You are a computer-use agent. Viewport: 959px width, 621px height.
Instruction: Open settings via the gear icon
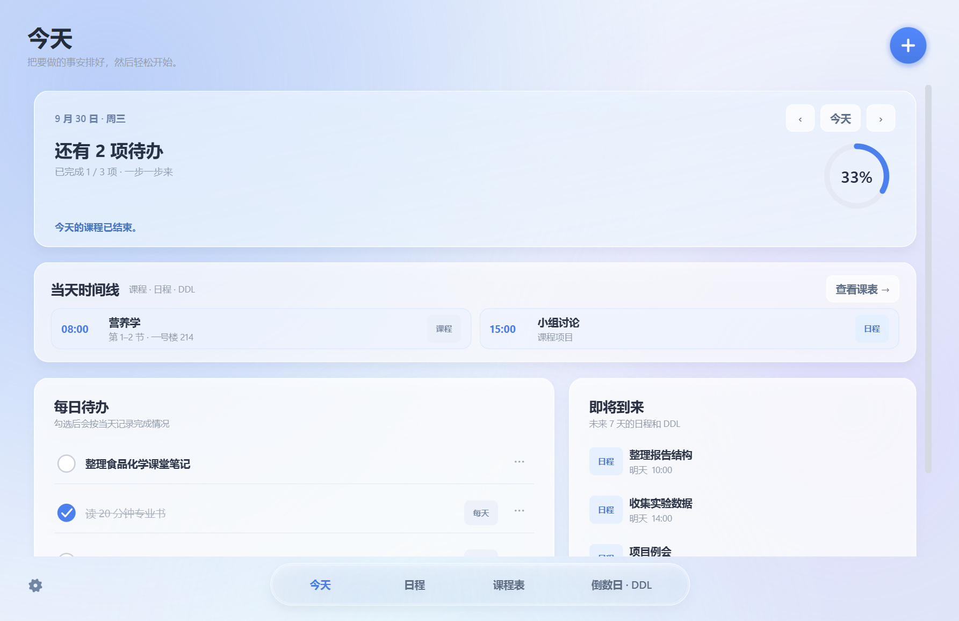tap(35, 586)
